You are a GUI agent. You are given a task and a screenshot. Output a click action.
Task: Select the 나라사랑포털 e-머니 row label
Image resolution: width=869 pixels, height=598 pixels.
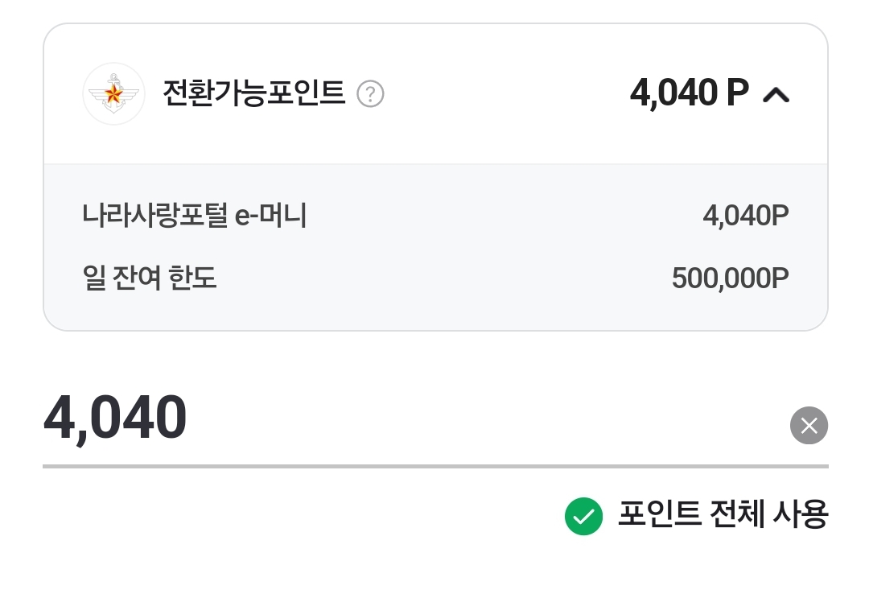coord(194,216)
